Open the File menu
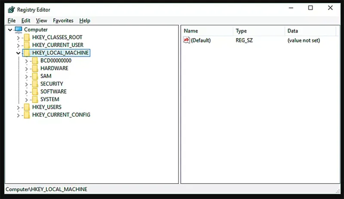344x199 pixels. click(12, 20)
